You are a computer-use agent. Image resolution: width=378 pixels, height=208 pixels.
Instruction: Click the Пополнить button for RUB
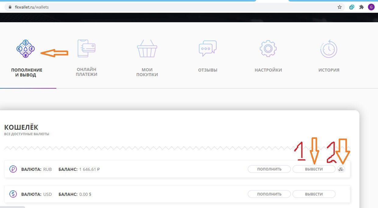(x=269, y=169)
